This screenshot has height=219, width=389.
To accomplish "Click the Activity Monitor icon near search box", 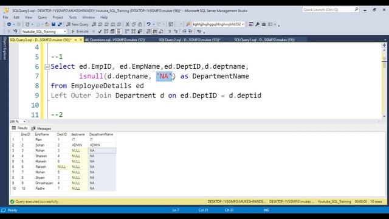I will (x=171, y=24).
